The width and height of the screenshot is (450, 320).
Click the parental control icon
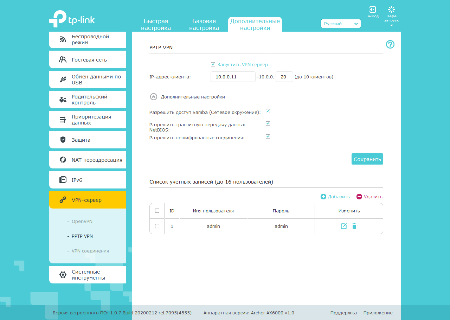[63, 100]
